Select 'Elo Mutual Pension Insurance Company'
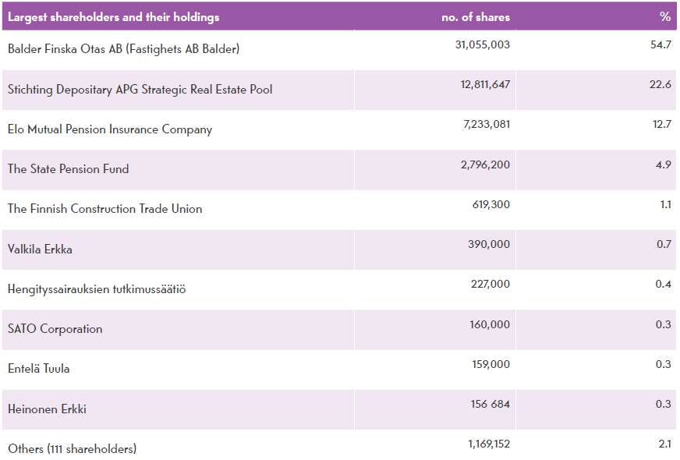This screenshot has height=460, width=680. click(110, 129)
